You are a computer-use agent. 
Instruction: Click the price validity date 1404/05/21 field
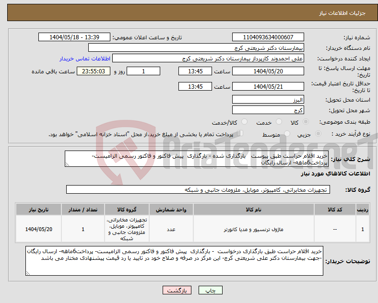tap(268, 86)
